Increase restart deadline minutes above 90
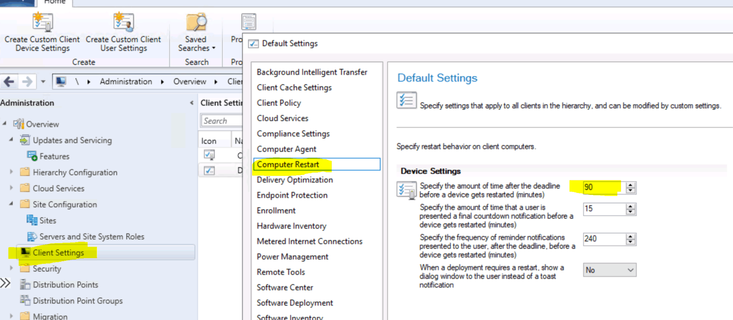733x320 pixels. (x=630, y=185)
